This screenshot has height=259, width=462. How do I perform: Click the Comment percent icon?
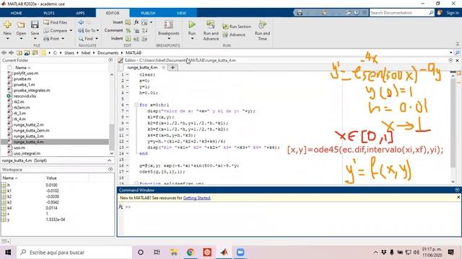tap(128, 30)
